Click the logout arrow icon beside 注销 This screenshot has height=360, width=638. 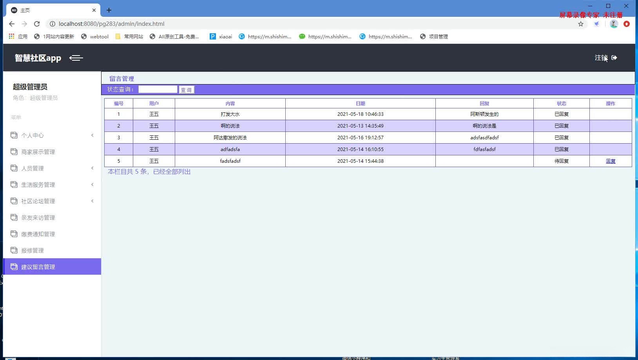(614, 58)
